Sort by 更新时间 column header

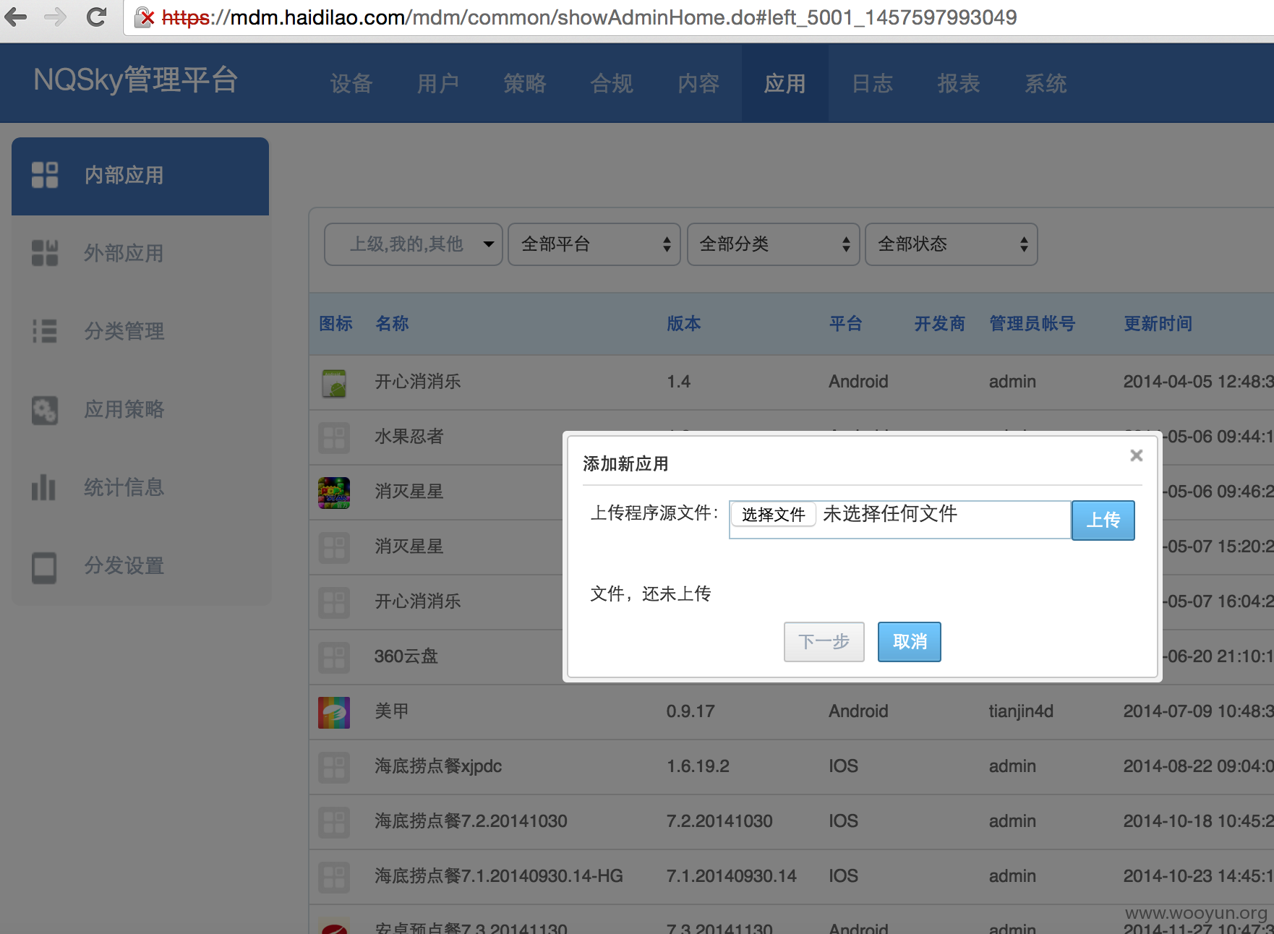(1158, 324)
